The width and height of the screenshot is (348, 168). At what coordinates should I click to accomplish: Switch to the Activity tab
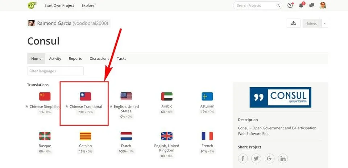55,59
